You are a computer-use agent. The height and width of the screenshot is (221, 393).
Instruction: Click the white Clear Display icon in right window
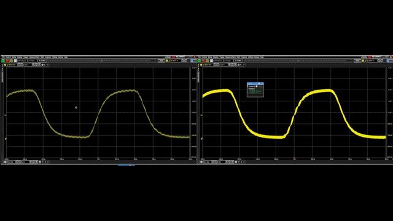pyautogui.click(x=211, y=61)
